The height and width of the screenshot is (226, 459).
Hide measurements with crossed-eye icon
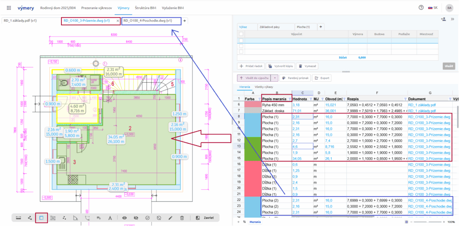click(136, 218)
